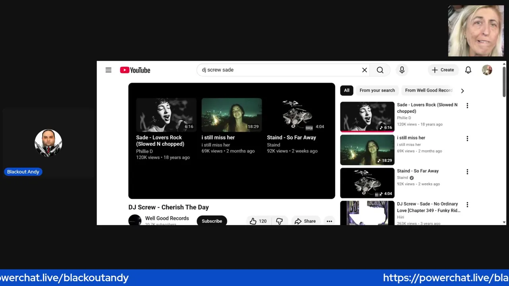Viewport: 509px width, 286px height.
Task: Click Blackout Andy's profile avatar
Action: [x=48, y=143]
